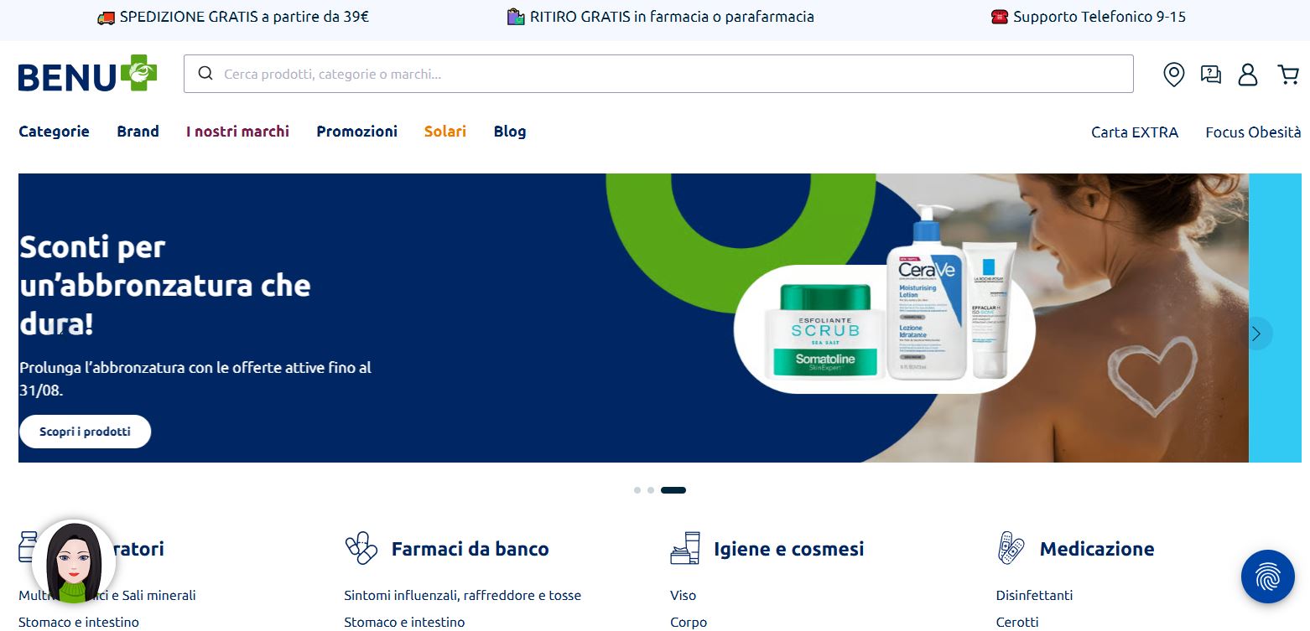Viewport: 1310px width, 631px height.
Task: Open Viso subcategory
Action: pos(683,596)
